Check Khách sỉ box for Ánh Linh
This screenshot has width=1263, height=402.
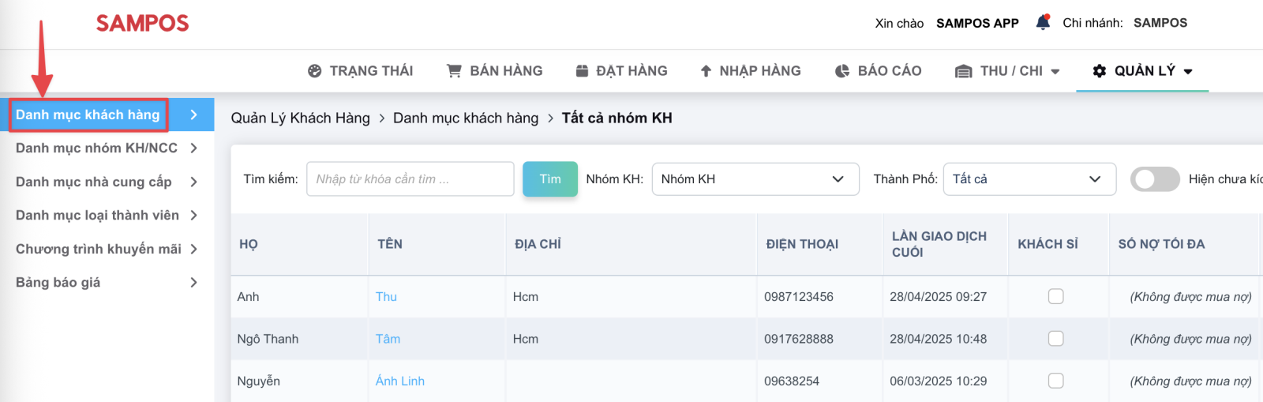point(1055,380)
